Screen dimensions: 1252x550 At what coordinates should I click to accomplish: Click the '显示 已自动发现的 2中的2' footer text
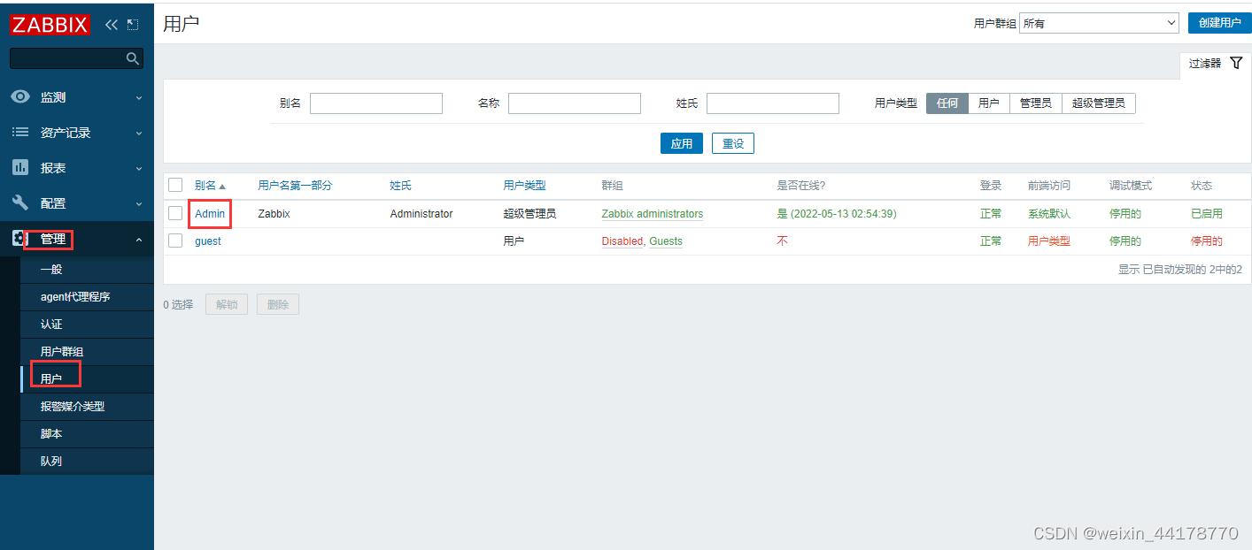[x=1180, y=270]
